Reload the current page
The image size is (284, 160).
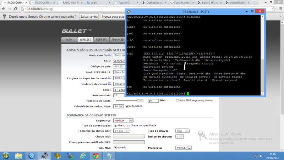pyautogui.click(x=16, y=9)
